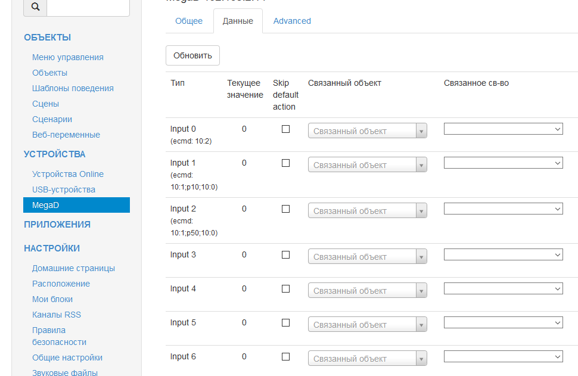Tick the Input 6 skip action checkbox

tap(285, 356)
